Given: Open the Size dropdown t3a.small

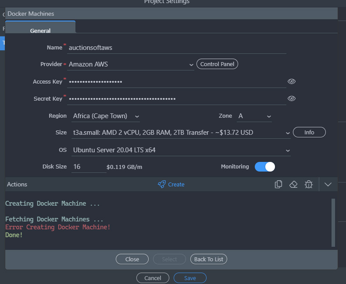Looking at the screenshot, I should tap(181, 133).
